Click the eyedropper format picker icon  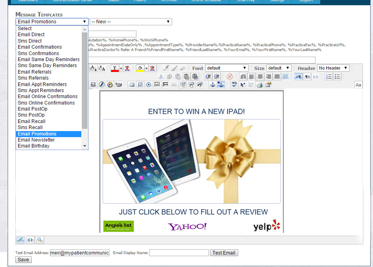coord(166,68)
